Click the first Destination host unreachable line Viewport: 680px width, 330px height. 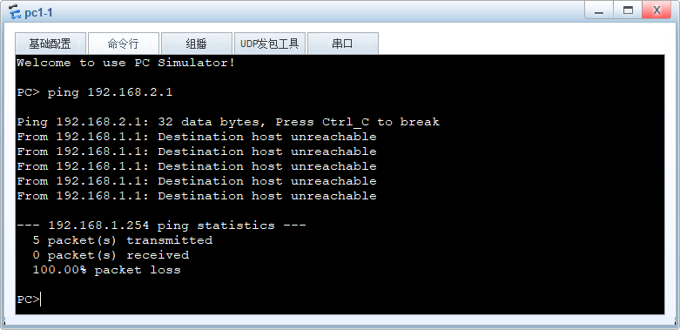click(x=197, y=137)
